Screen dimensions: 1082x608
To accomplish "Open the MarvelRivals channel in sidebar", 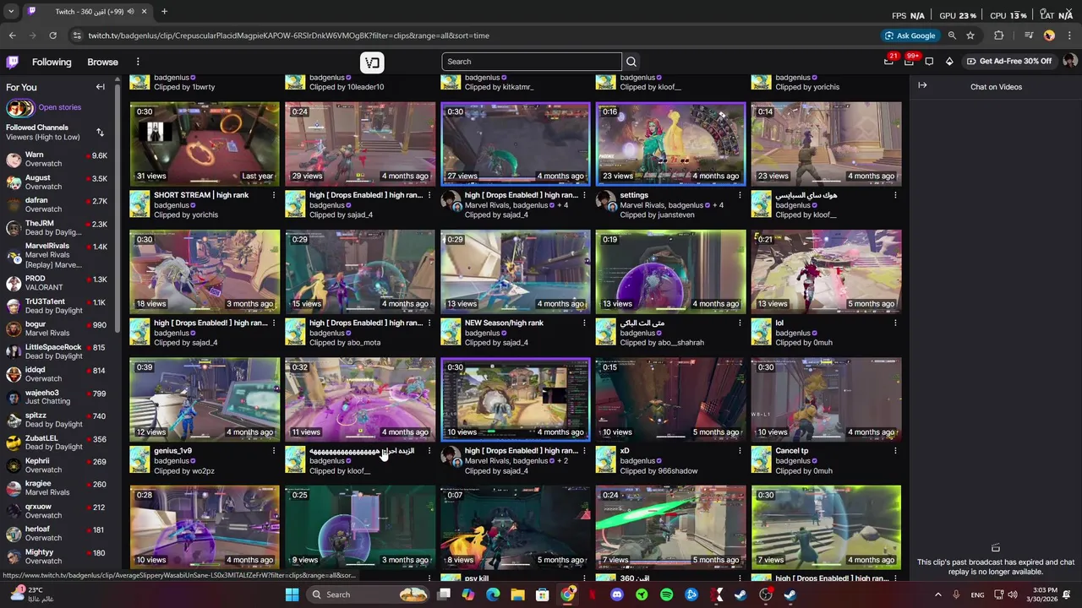I will 57,255.
